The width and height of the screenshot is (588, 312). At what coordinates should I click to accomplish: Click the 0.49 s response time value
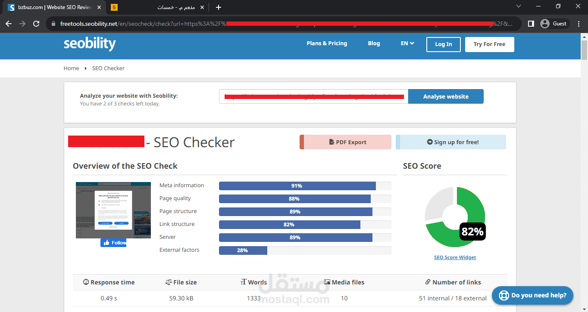(x=109, y=298)
